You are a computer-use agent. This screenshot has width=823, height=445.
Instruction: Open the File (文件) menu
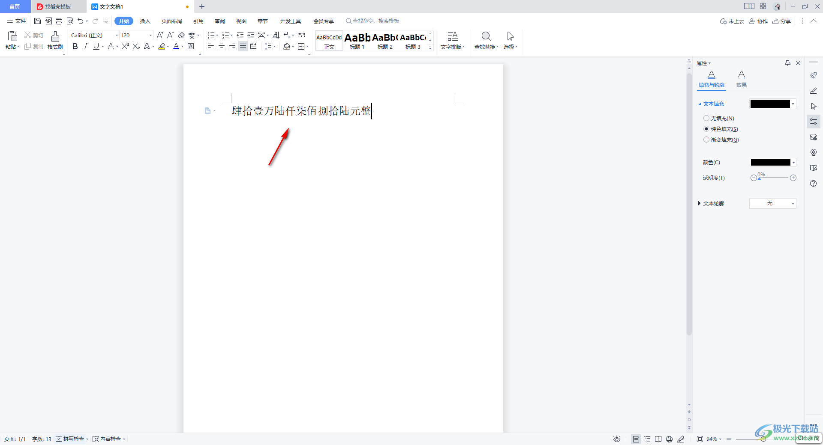tap(16, 21)
